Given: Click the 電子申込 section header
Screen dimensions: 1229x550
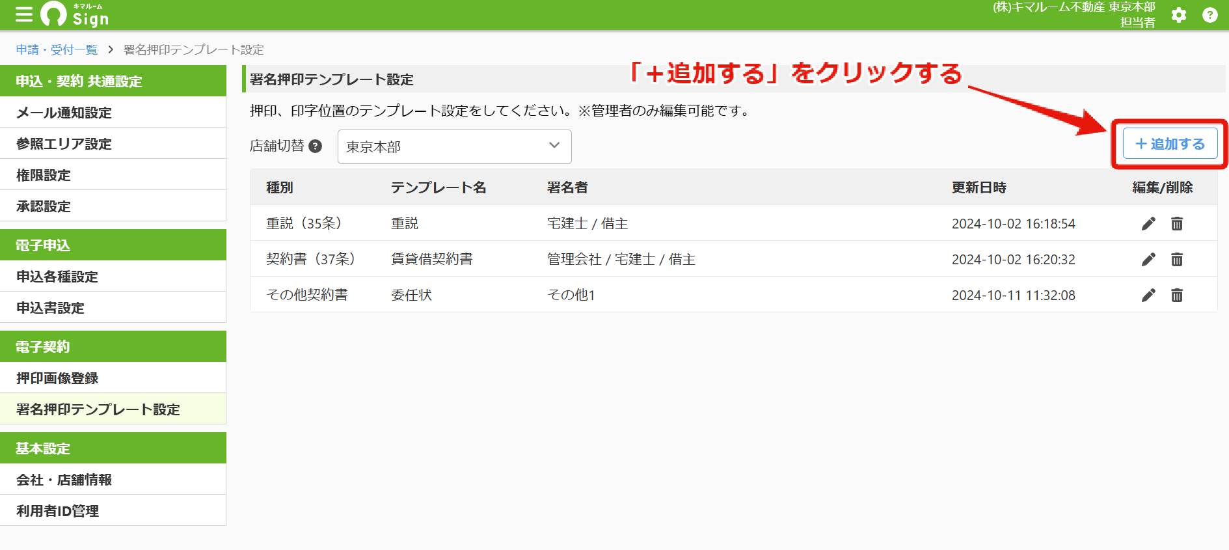Looking at the screenshot, I should pos(113,245).
